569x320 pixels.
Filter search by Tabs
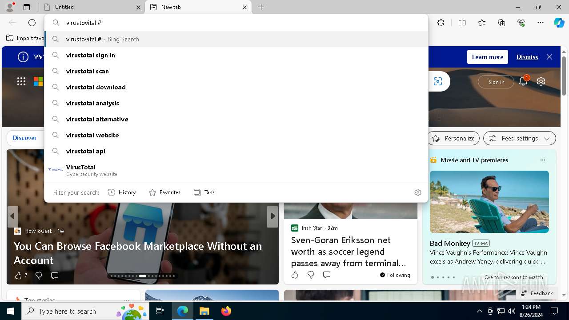[204, 192]
